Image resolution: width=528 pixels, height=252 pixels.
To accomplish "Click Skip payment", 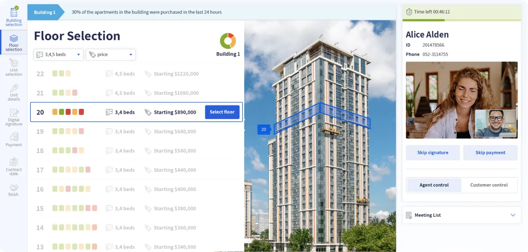I will [x=490, y=153].
